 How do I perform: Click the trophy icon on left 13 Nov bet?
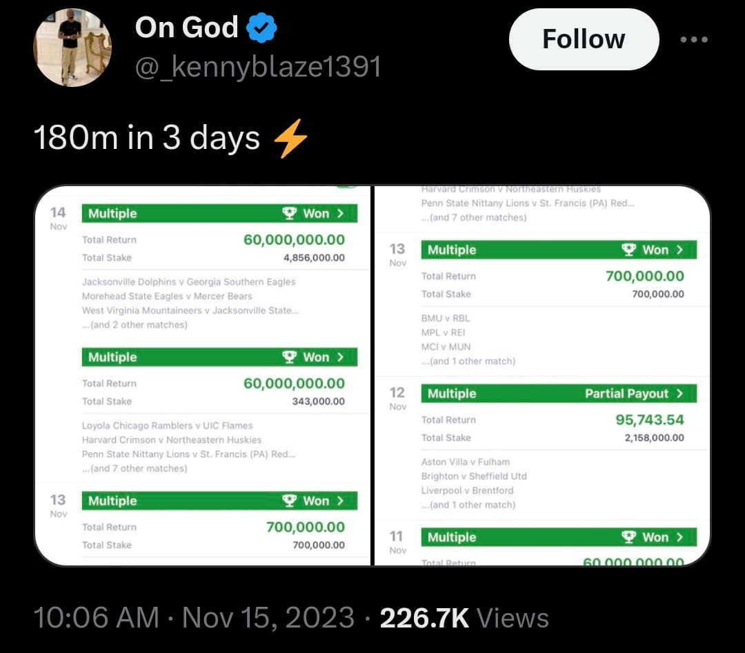290,501
